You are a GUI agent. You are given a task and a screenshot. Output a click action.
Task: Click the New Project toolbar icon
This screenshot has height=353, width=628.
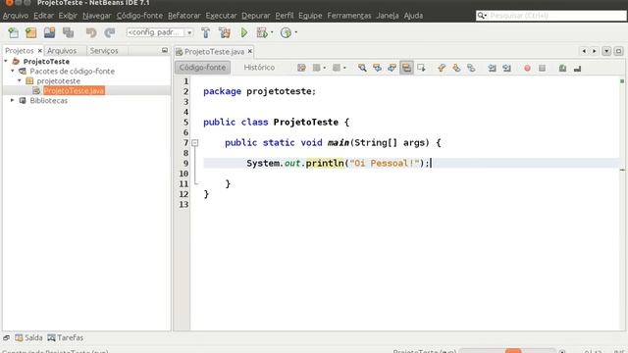tap(30, 32)
